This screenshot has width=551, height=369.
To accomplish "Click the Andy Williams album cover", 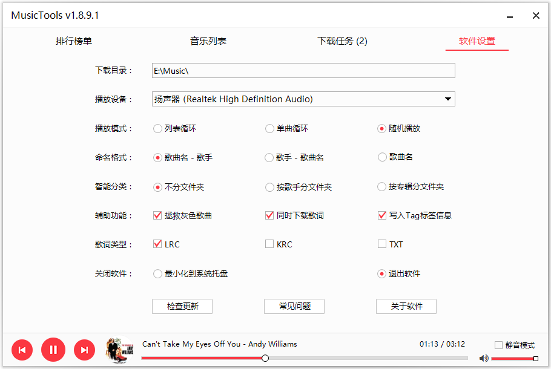I will [120, 350].
